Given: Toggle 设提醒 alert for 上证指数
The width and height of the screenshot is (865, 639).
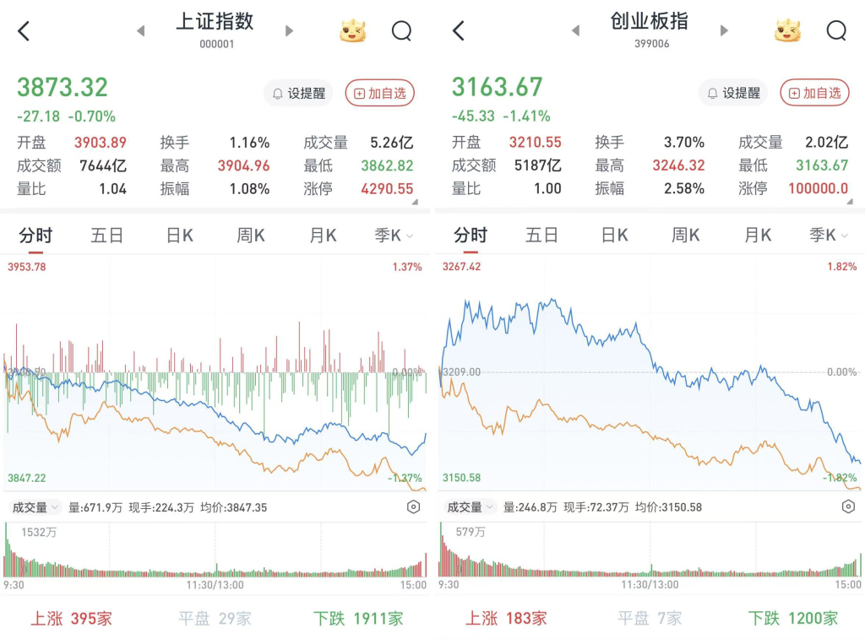Looking at the screenshot, I should pyautogui.click(x=298, y=93).
